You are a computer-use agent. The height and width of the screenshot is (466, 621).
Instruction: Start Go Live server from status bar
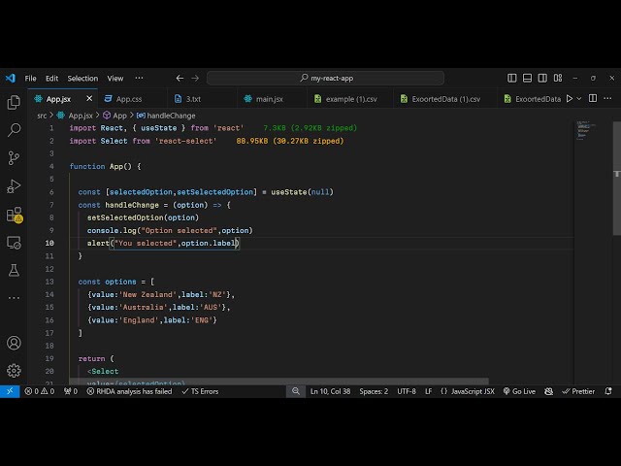tap(519, 391)
